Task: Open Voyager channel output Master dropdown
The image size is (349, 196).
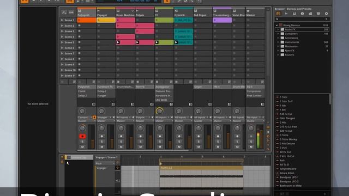Action: pos(106,121)
